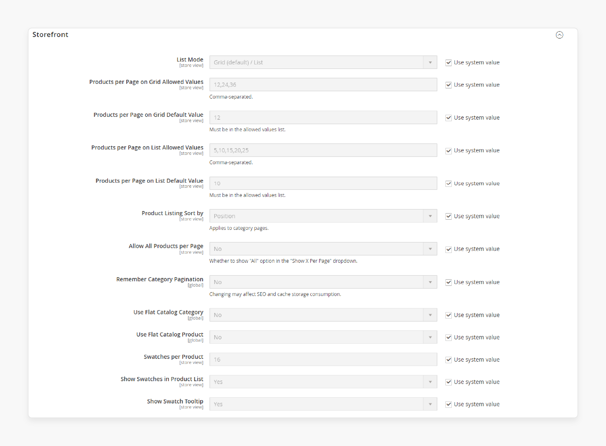This screenshot has height=446, width=606.
Task: Click the Products per Page on Grid Allowed Values label
Action: [146, 82]
